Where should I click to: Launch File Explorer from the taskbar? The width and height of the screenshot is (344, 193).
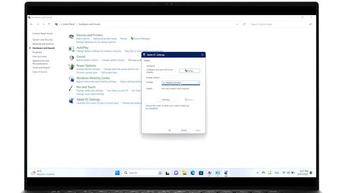[x=184, y=173]
